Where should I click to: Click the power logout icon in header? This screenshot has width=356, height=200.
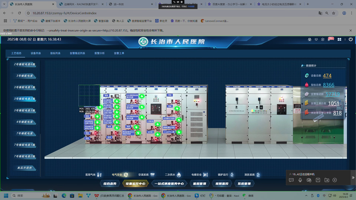click(x=351, y=39)
